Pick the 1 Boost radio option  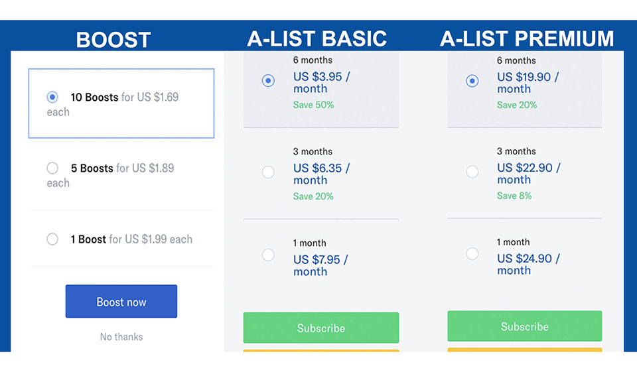point(52,239)
